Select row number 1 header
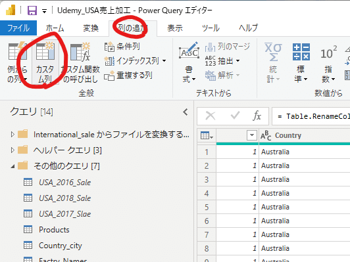This screenshot has height=262, width=350. (207, 152)
